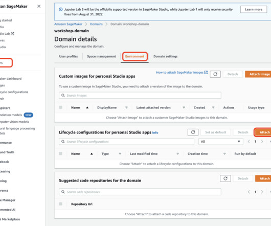Sort by Type column arrow
Viewport: 271px width, 226px height.
[120, 154]
